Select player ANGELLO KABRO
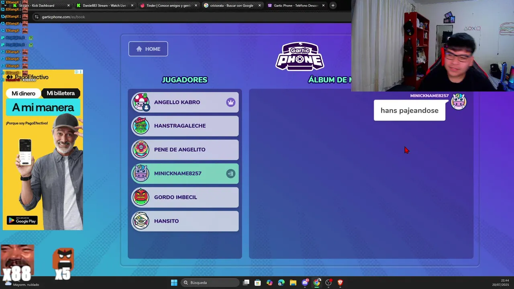The height and width of the screenshot is (289, 514). [185, 102]
